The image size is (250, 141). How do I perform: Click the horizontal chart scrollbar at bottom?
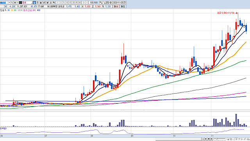[x=179, y=139]
